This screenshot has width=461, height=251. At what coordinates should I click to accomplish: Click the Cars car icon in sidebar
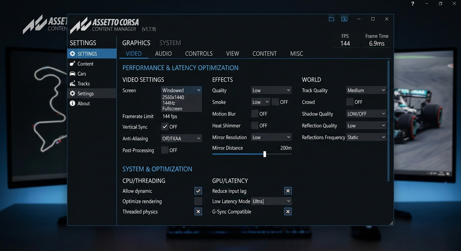tap(73, 74)
